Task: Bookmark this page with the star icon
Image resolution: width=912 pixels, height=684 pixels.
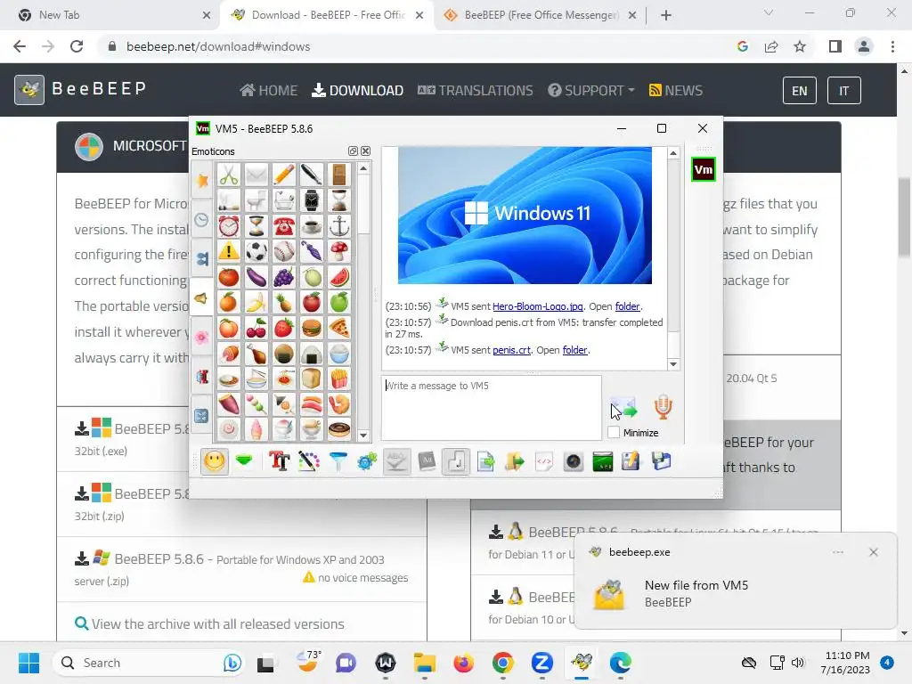Action: point(800,46)
